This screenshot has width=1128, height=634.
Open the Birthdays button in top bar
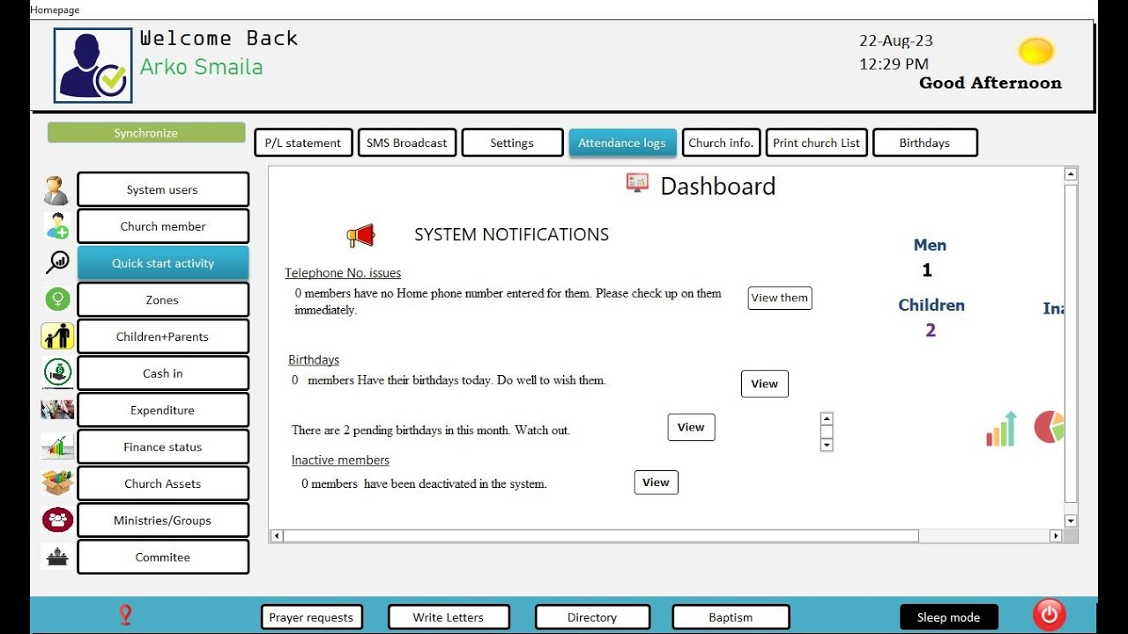[x=924, y=143]
